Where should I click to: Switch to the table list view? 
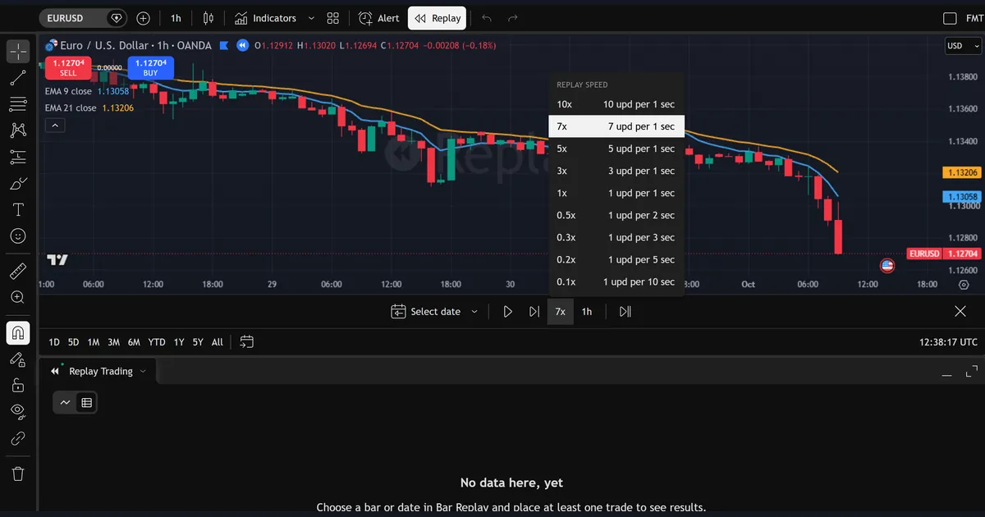tap(86, 402)
